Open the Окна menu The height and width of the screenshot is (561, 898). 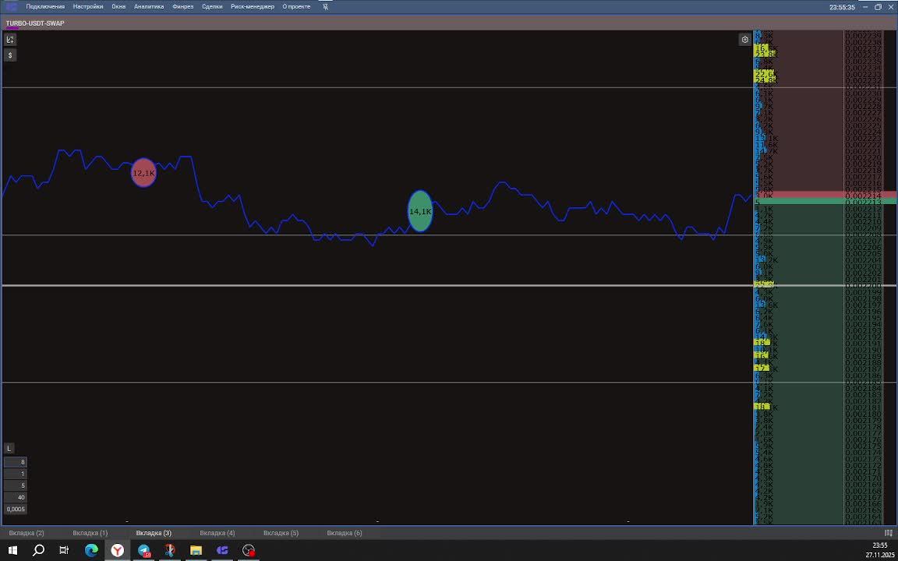[118, 7]
